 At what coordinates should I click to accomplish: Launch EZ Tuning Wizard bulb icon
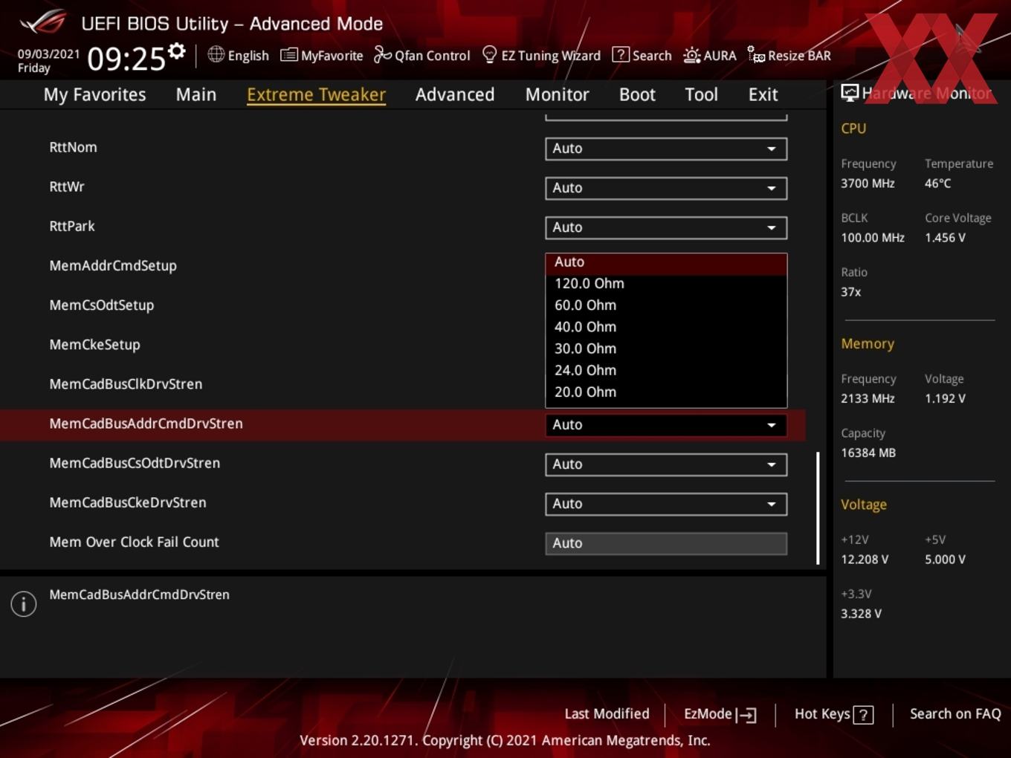point(489,55)
